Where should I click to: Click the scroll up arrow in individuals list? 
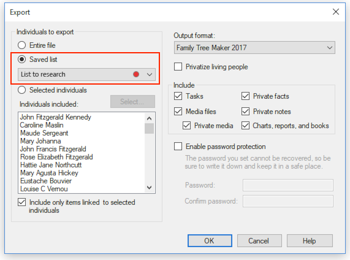coord(150,118)
